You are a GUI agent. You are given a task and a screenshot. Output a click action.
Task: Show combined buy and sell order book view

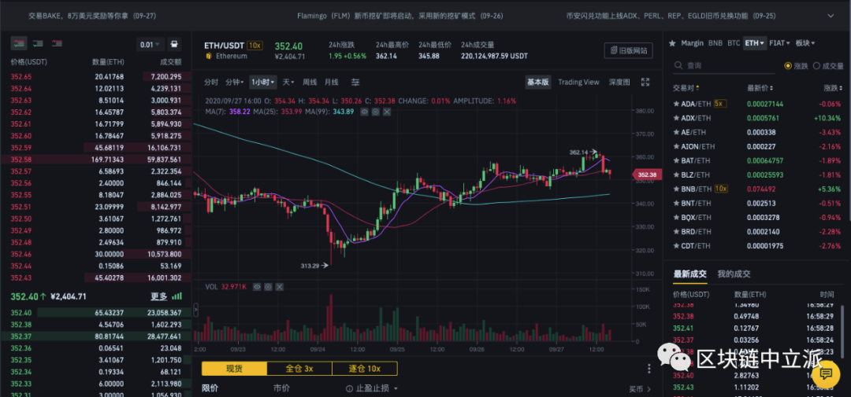20,43
